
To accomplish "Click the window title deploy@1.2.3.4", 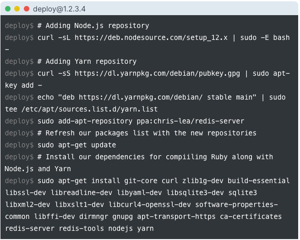I will pos(59,9).
